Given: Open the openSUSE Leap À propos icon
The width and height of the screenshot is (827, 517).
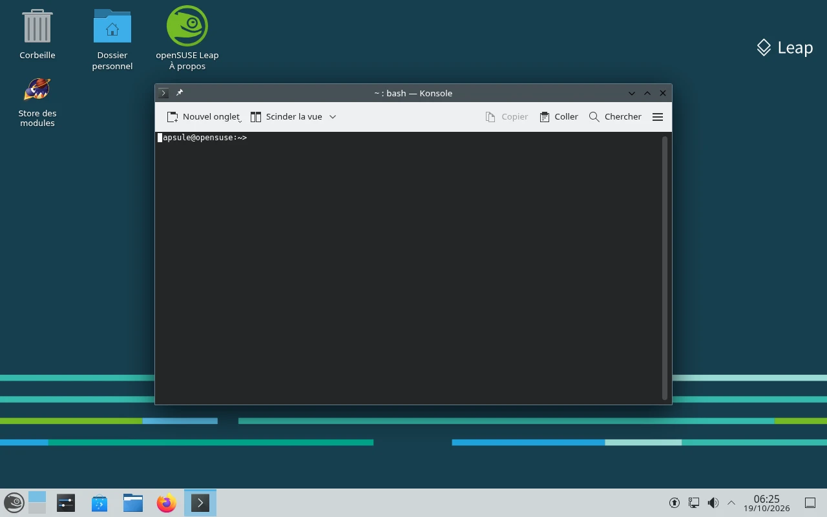Looking at the screenshot, I should (187, 39).
